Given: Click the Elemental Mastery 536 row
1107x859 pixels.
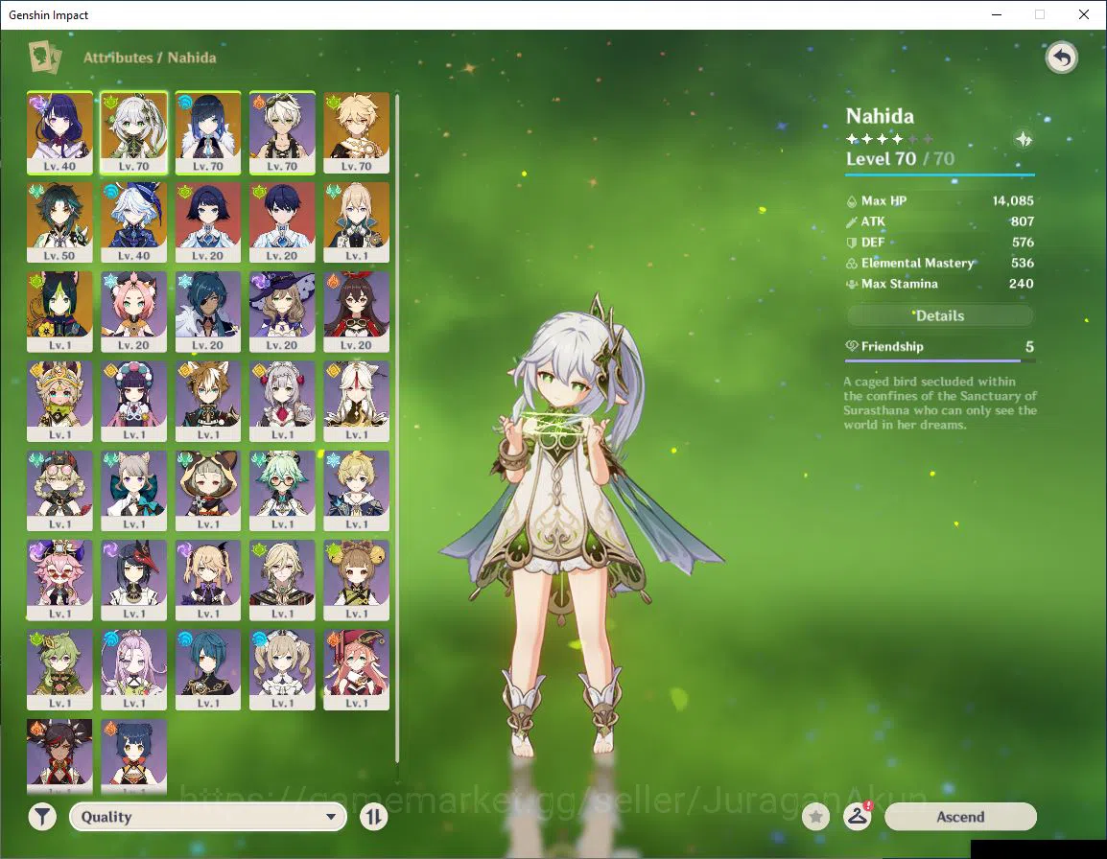Looking at the screenshot, I should (940, 263).
